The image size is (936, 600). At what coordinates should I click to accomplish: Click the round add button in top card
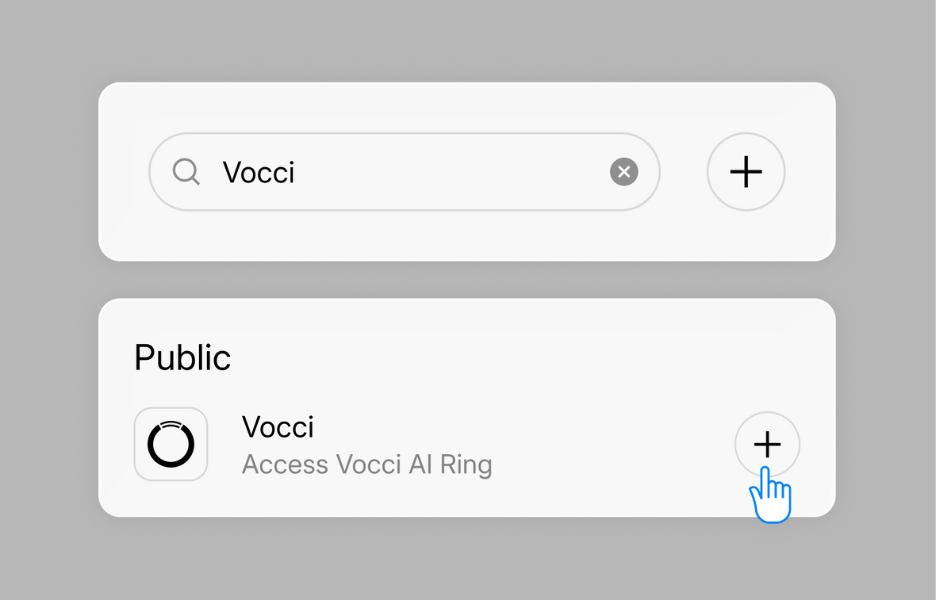click(746, 172)
